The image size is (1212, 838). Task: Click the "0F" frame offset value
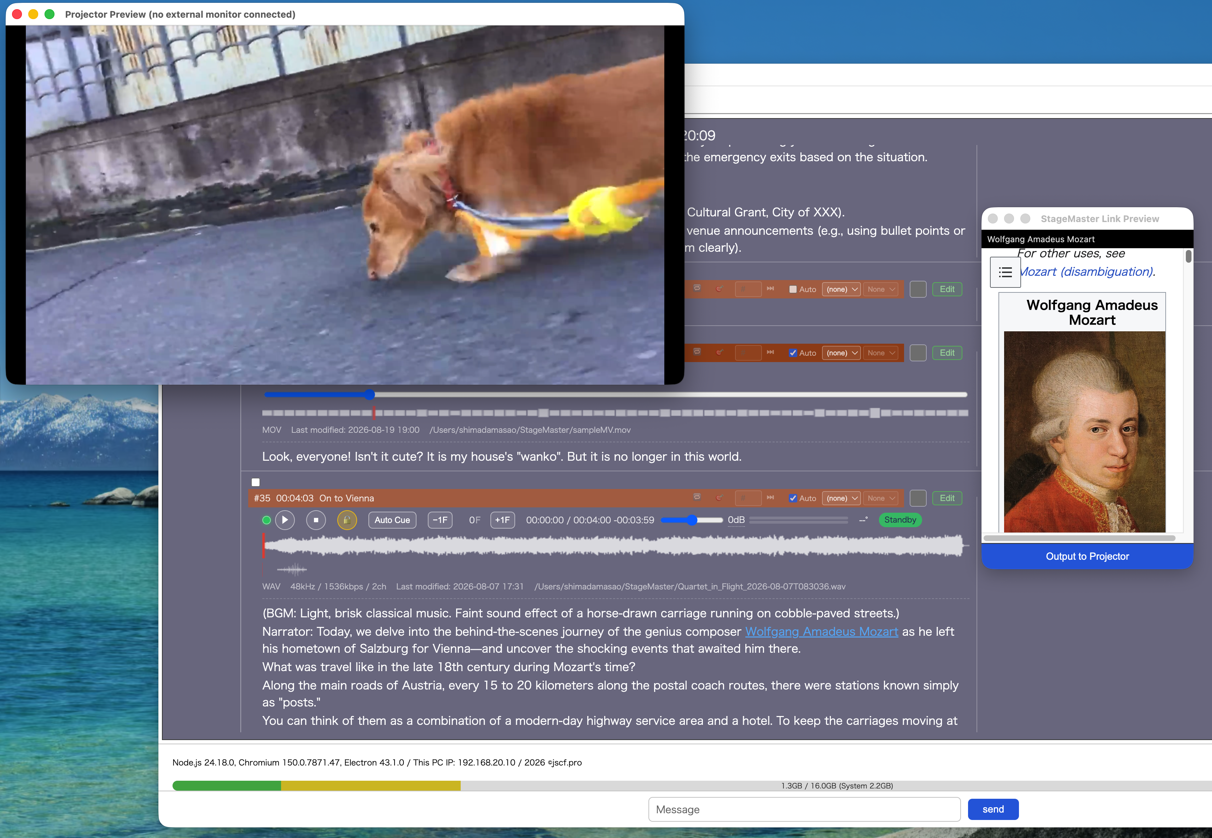coord(474,520)
